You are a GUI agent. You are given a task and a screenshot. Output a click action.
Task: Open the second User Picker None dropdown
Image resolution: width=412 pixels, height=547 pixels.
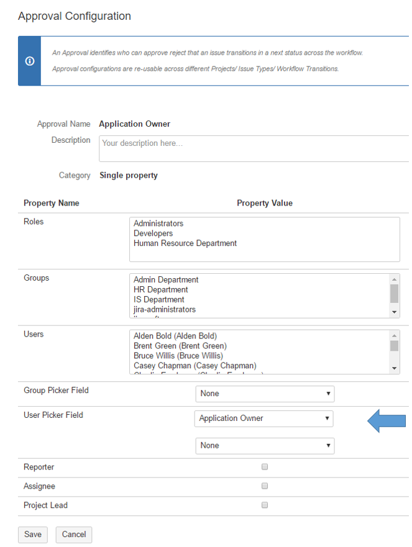coord(264,446)
